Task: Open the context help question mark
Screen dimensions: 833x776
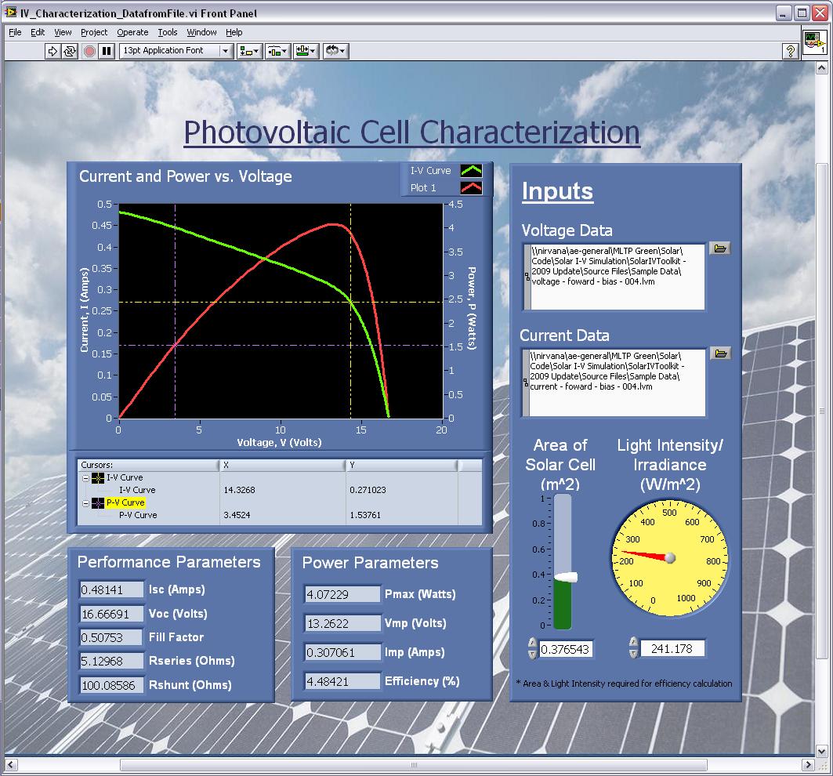Action: pos(791,51)
